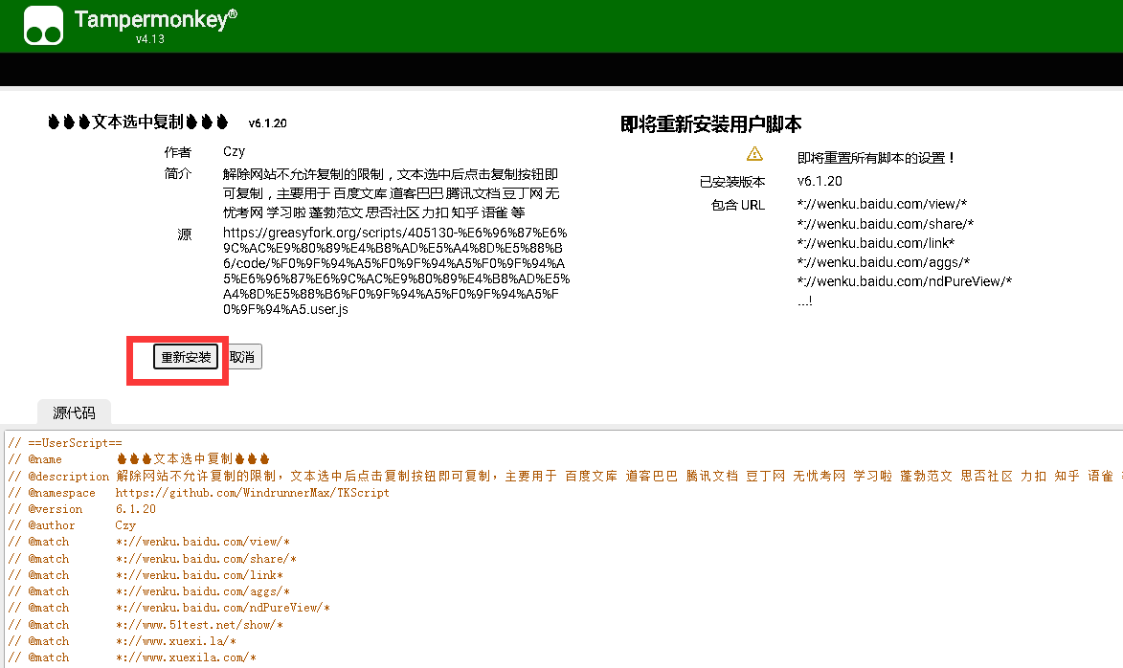Click the @match wenku.baidu.com/view/* code line
This screenshot has width=1123, height=668.
(x=149, y=542)
